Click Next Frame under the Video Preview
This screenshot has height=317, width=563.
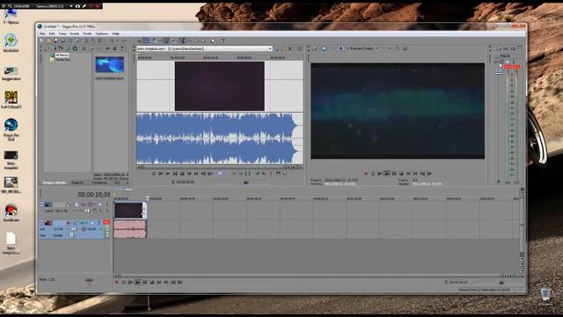pos(429,173)
